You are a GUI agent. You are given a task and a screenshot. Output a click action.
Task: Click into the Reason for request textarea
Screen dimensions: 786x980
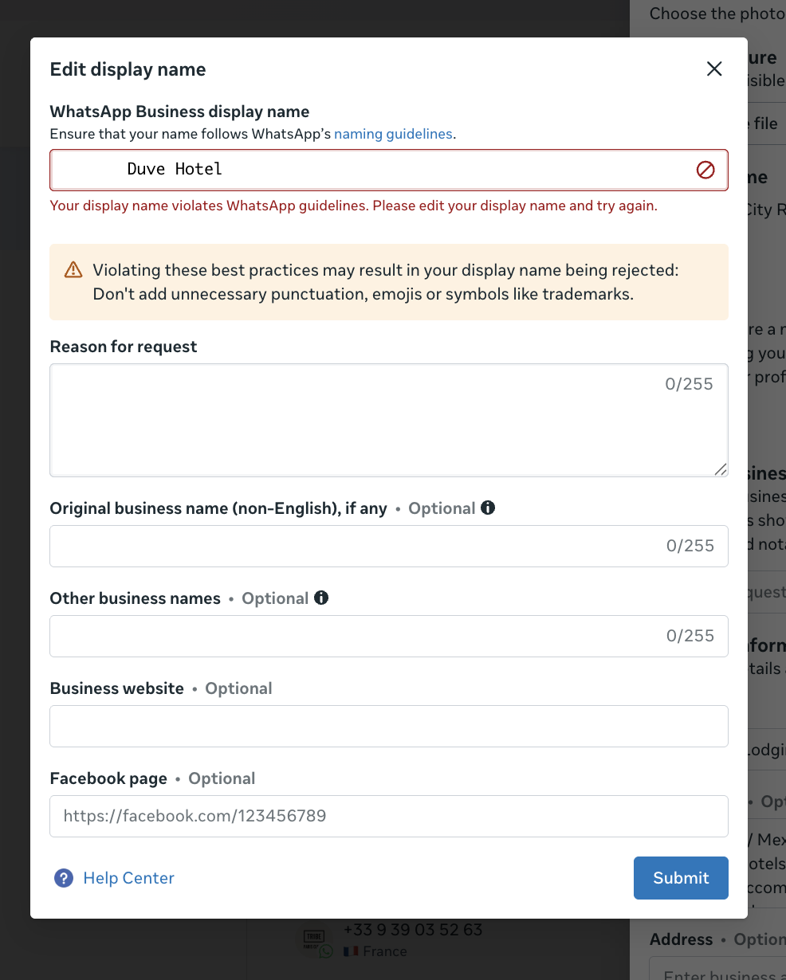point(389,421)
